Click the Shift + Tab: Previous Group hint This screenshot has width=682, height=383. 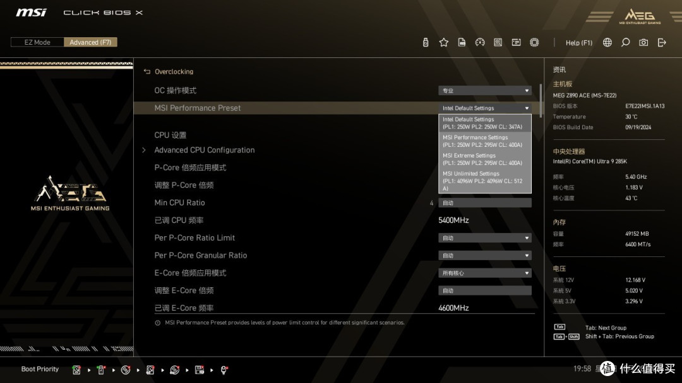(x=620, y=336)
